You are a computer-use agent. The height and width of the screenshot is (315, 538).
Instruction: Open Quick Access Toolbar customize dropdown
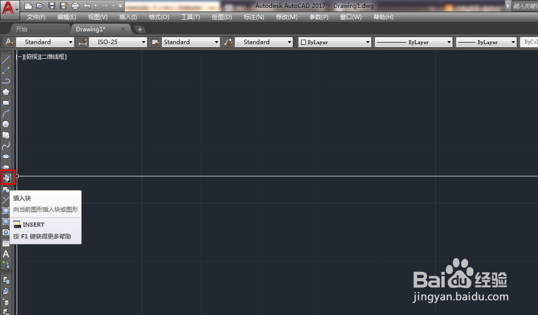120,6
